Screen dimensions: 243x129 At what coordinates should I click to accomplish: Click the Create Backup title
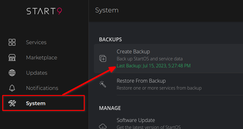click(x=133, y=51)
